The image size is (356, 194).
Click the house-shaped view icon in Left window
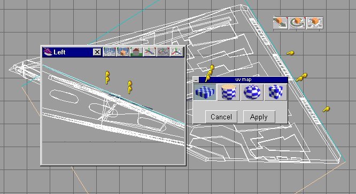[x=136, y=52]
